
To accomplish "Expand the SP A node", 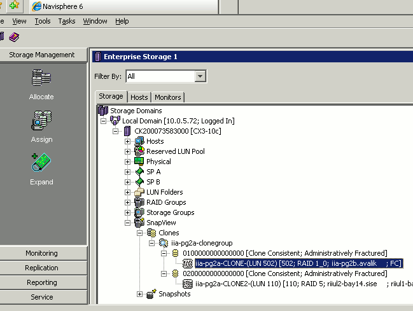I will click(127, 172).
